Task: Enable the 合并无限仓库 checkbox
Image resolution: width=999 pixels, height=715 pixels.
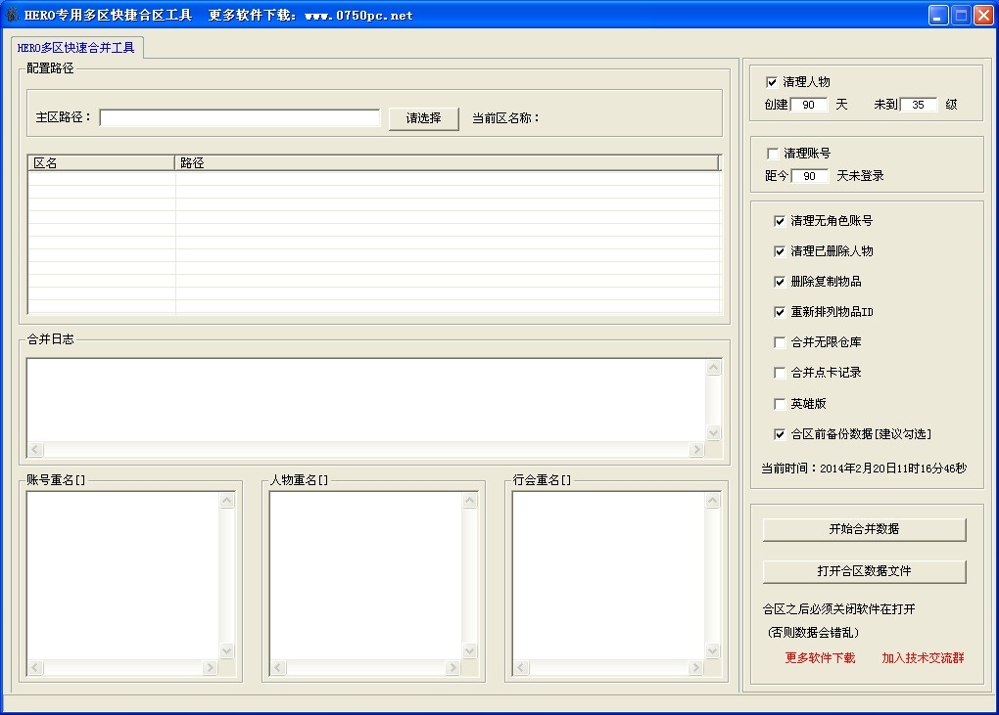Action: 780,342
